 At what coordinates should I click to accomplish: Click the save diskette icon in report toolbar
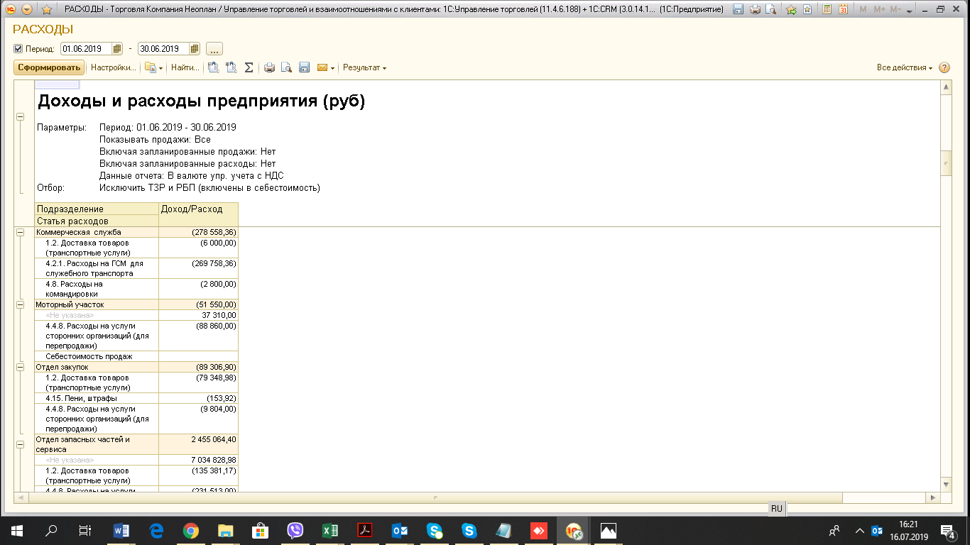304,68
